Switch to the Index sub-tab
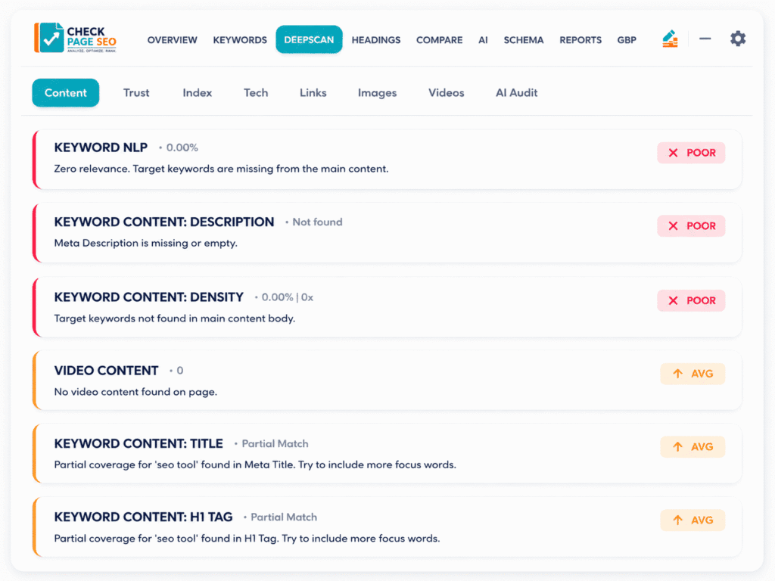This screenshot has width=775, height=581. point(198,93)
